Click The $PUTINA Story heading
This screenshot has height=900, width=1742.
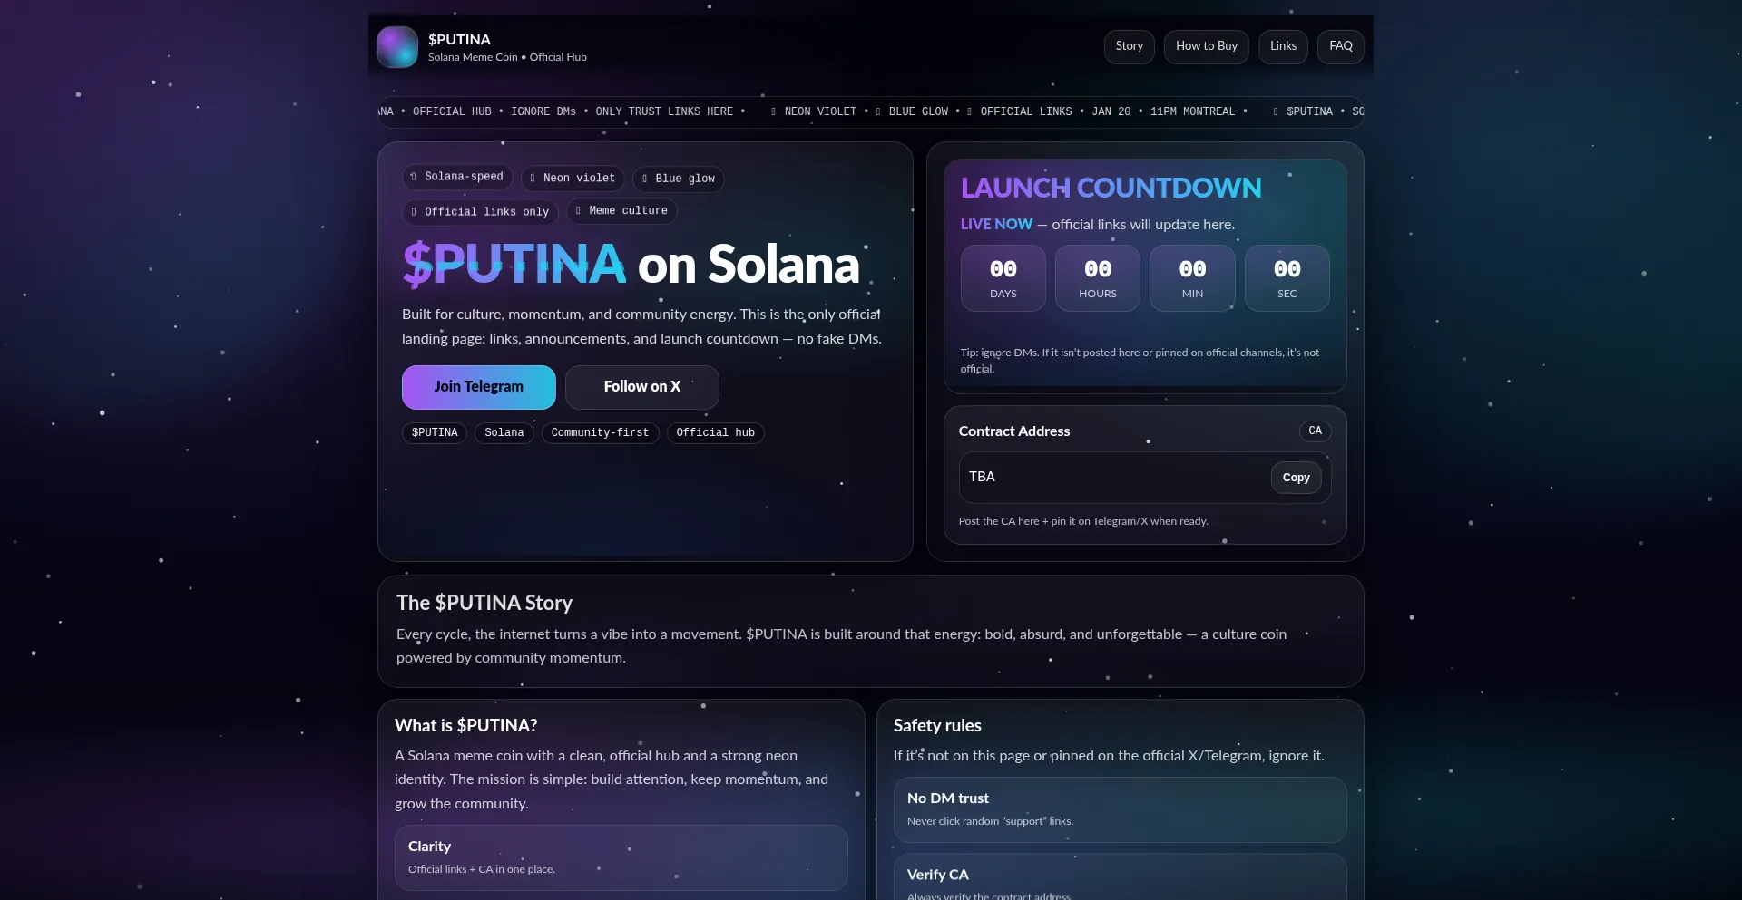tap(484, 603)
